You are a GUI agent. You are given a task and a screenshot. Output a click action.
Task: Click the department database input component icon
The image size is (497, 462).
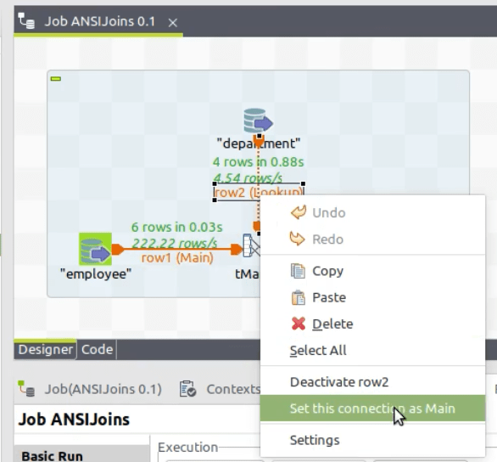click(258, 121)
